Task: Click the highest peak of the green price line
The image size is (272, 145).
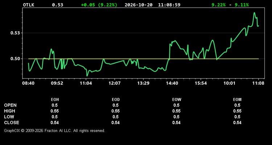Action: (x=254, y=13)
